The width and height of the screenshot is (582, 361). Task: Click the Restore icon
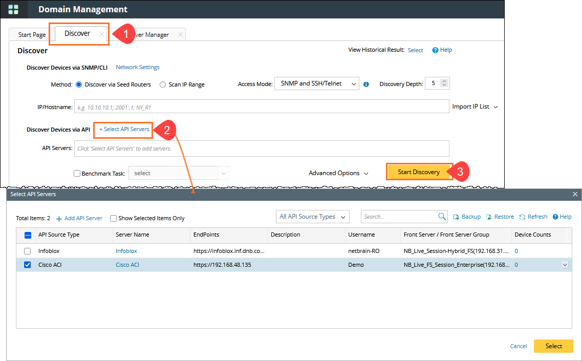489,217
